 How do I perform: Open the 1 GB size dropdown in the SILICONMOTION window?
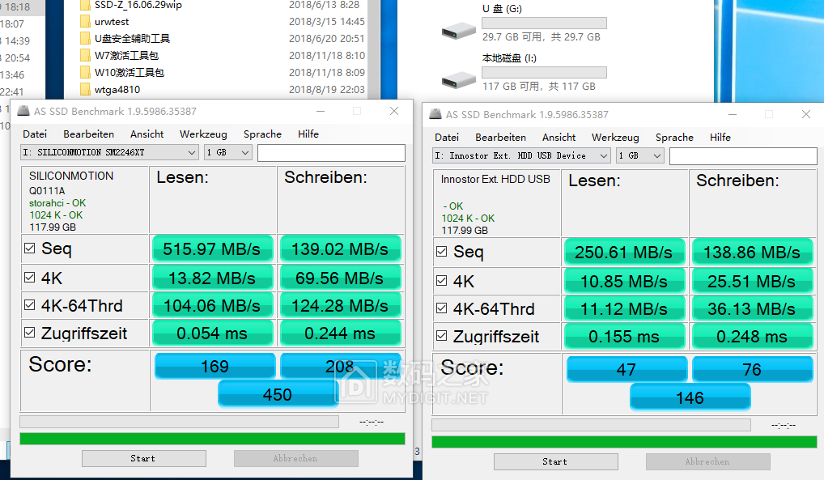[x=228, y=152]
